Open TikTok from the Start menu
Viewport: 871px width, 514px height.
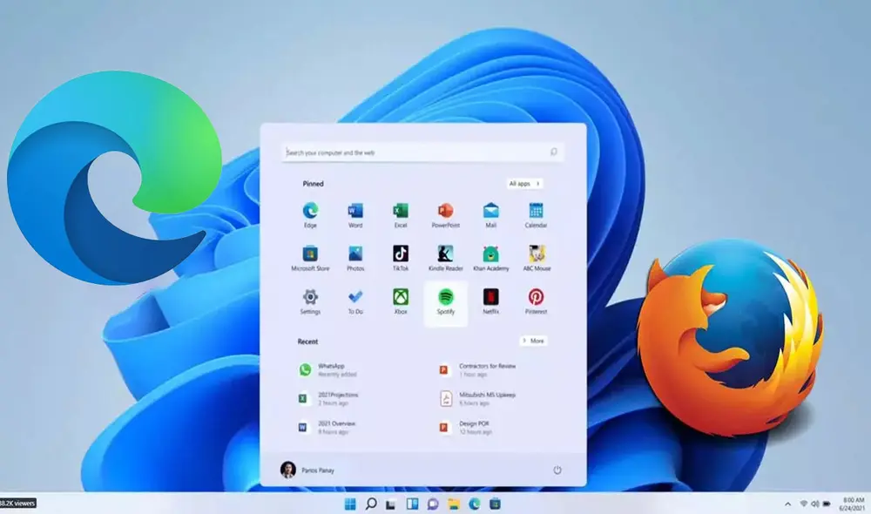(399, 259)
